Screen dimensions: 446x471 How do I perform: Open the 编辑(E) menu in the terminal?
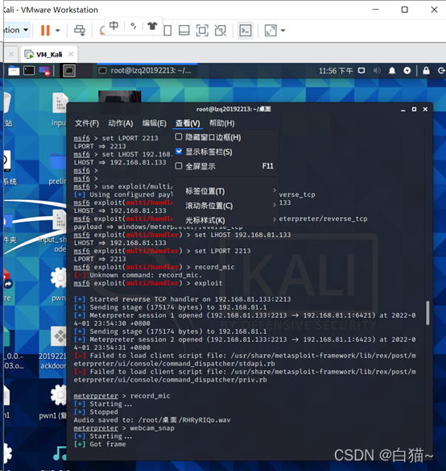pos(155,123)
